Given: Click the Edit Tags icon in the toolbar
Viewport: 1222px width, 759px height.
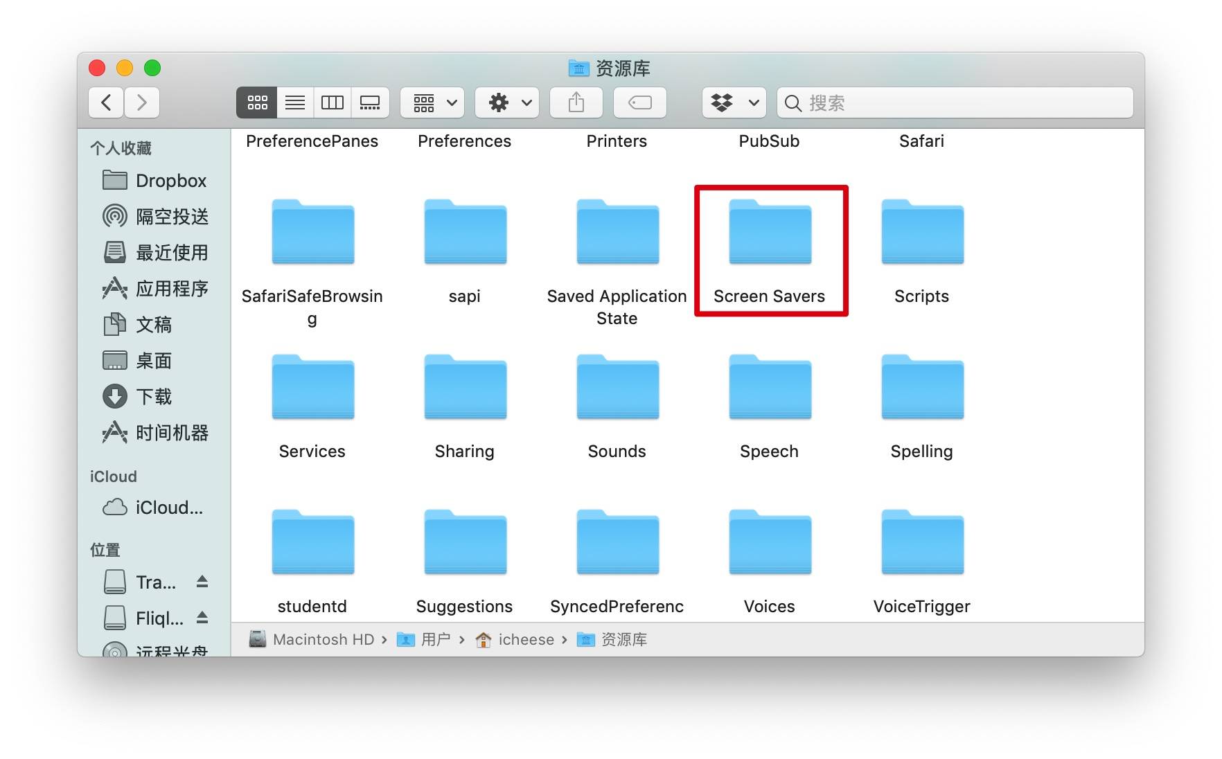Looking at the screenshot, I should pos(639,102).
